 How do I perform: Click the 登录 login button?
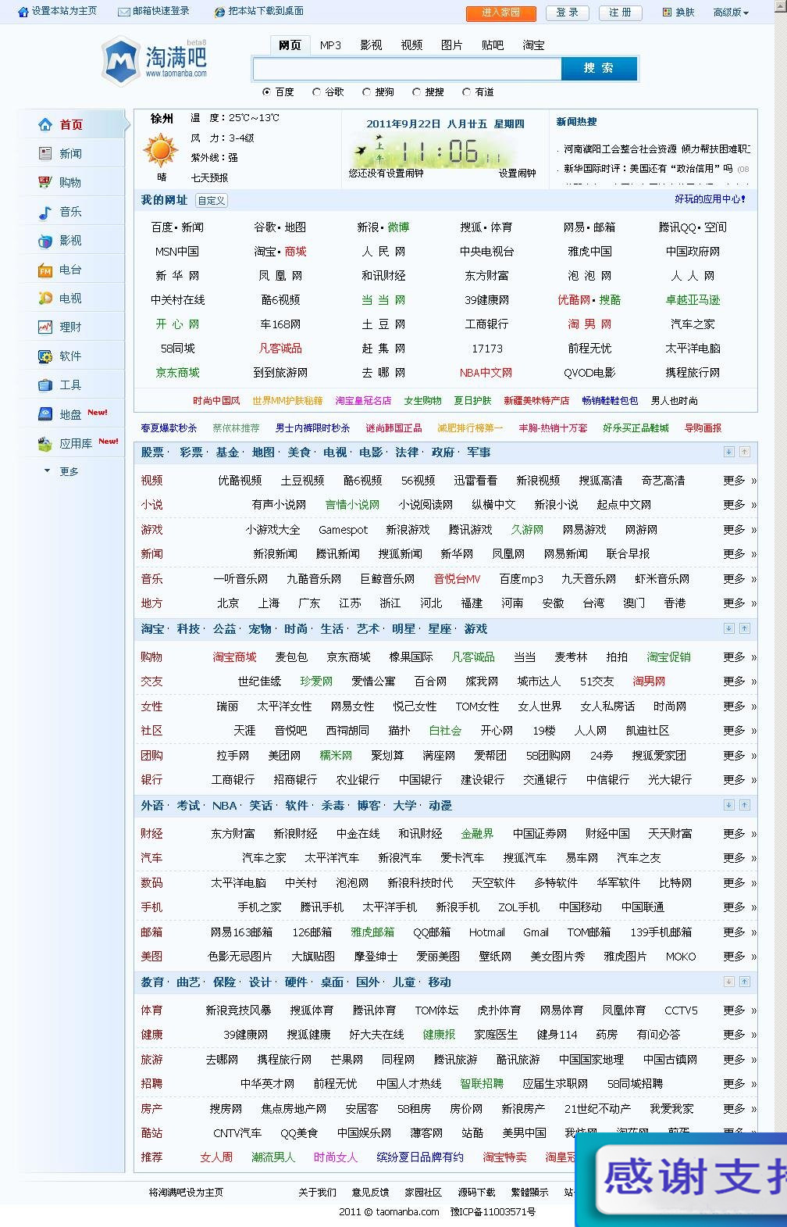(568, 13)
